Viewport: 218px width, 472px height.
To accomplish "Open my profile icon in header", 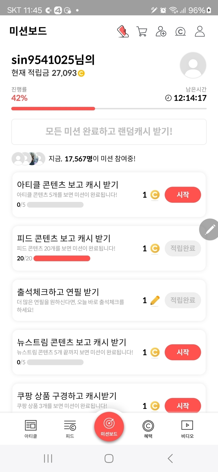I will pos(200,32).
